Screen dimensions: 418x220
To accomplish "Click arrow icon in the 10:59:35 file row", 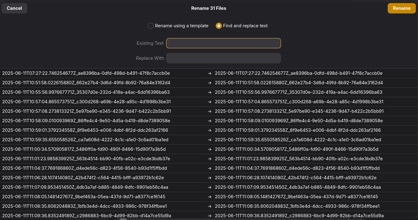I will point(210,140).
